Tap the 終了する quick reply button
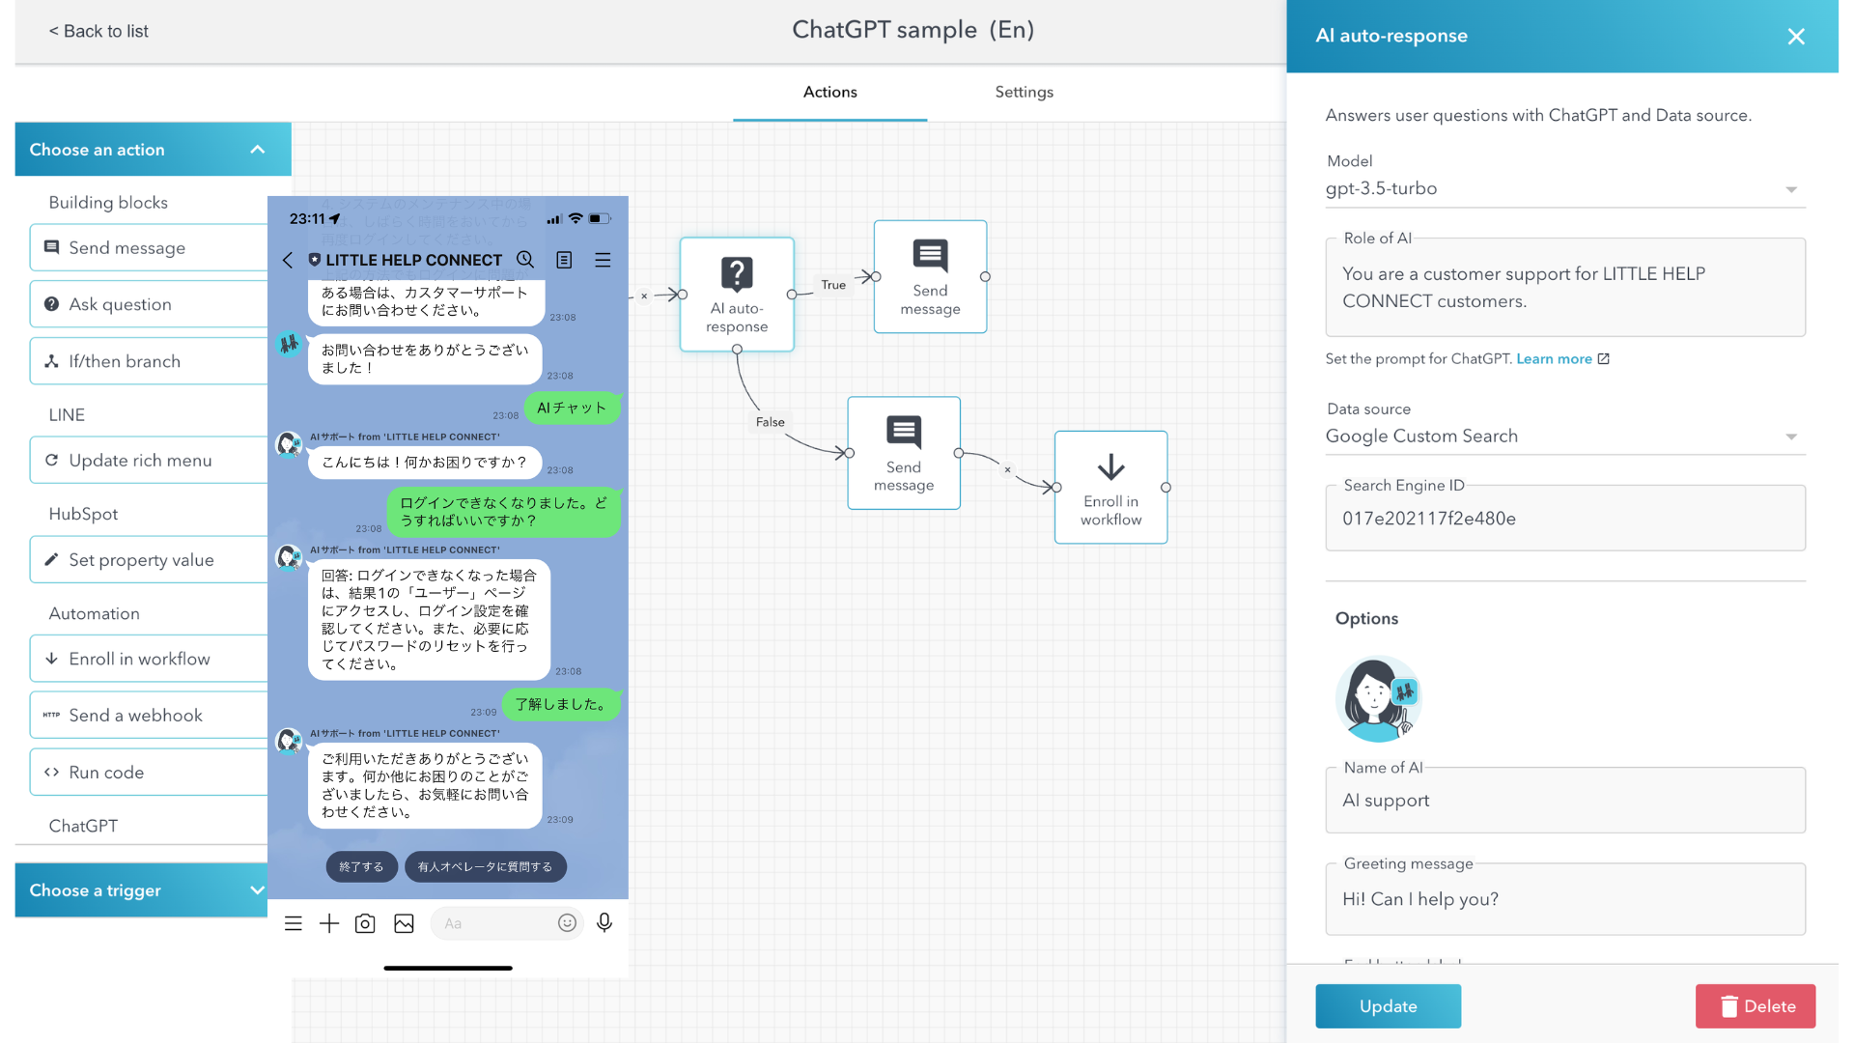1854x1043 pixels. point(361,866)
